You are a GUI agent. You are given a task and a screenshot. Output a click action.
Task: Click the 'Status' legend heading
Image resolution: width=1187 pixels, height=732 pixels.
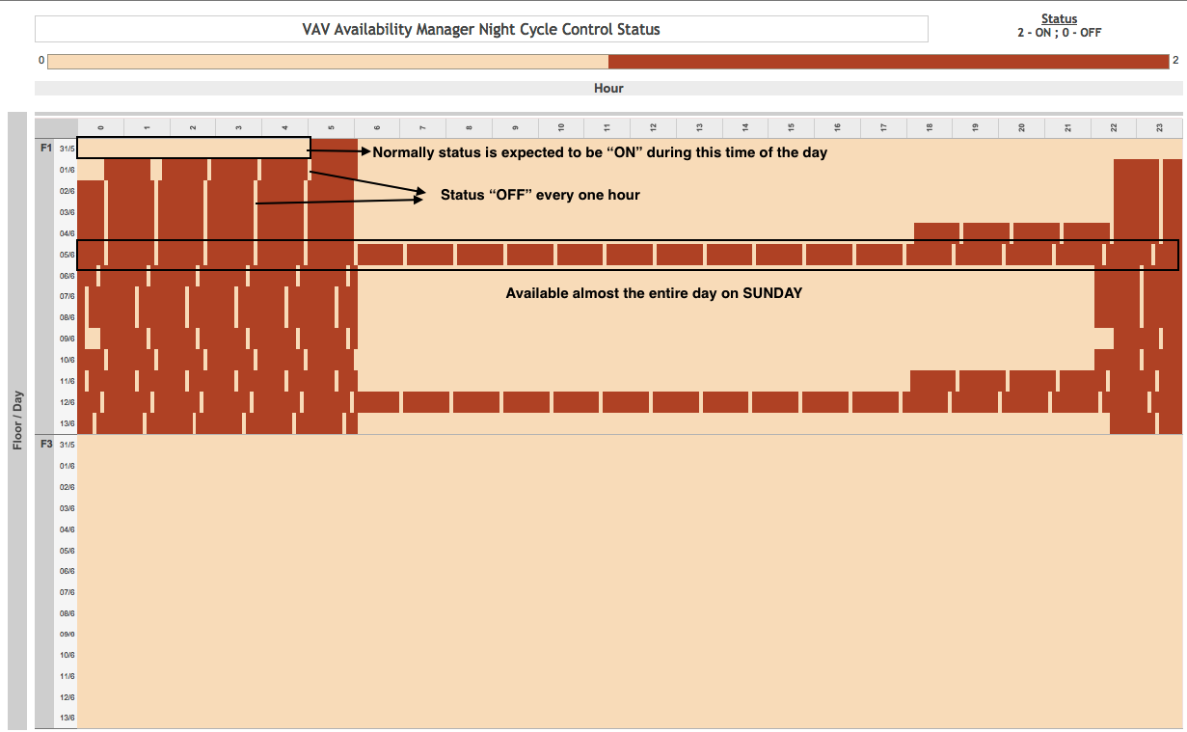(x=1059, y=19)
